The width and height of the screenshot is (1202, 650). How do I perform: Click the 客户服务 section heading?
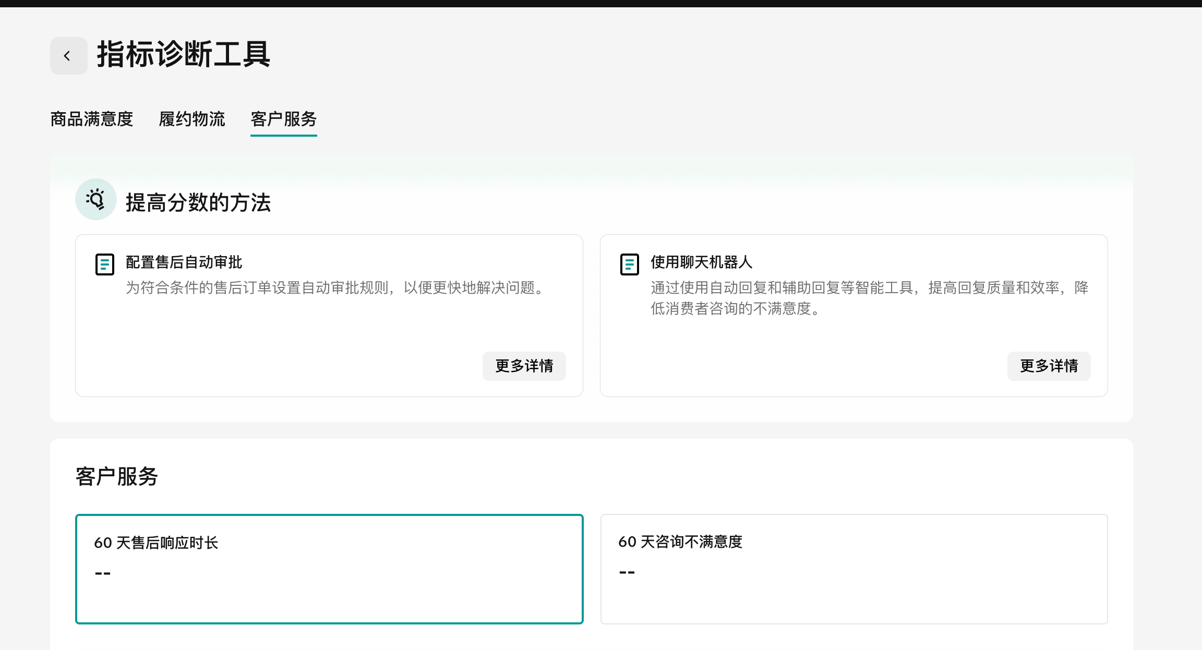(116, 476)
